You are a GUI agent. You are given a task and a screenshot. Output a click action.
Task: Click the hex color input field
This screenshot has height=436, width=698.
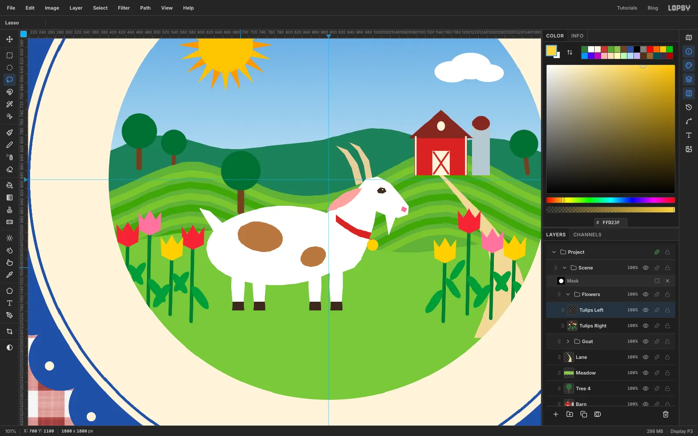(x=611, y=222)
